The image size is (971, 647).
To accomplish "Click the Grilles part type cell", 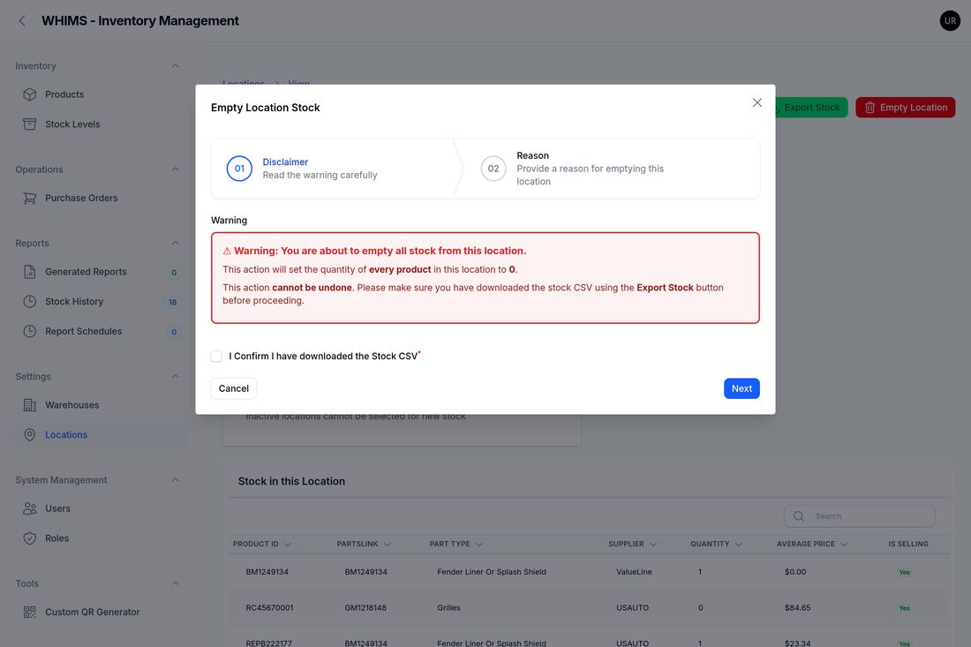I will (448, 607).
